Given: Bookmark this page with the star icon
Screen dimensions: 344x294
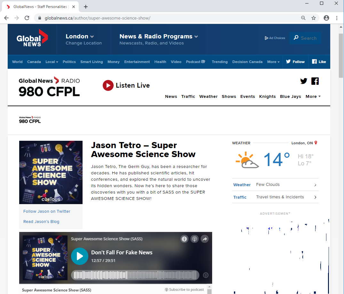Looking at the screenshot, I should [314, 18].
